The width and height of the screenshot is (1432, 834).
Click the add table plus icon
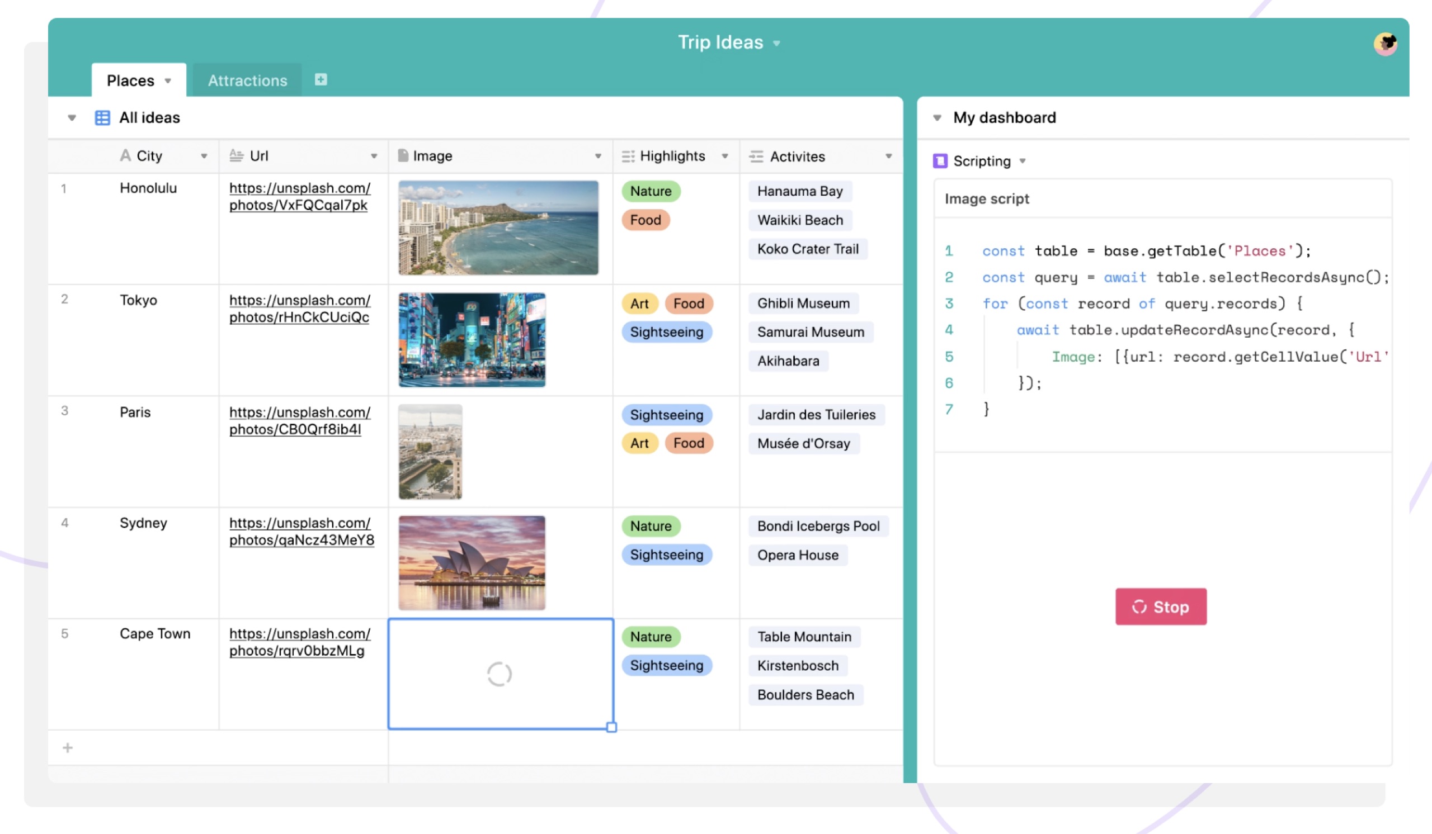[321, 79]
